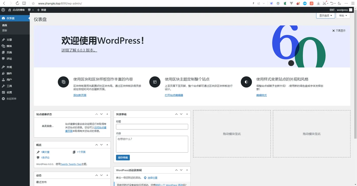Dismiss welcome panel via 不再显示
Viewport: 357px width, 186px height.
[x=339, y=31]
